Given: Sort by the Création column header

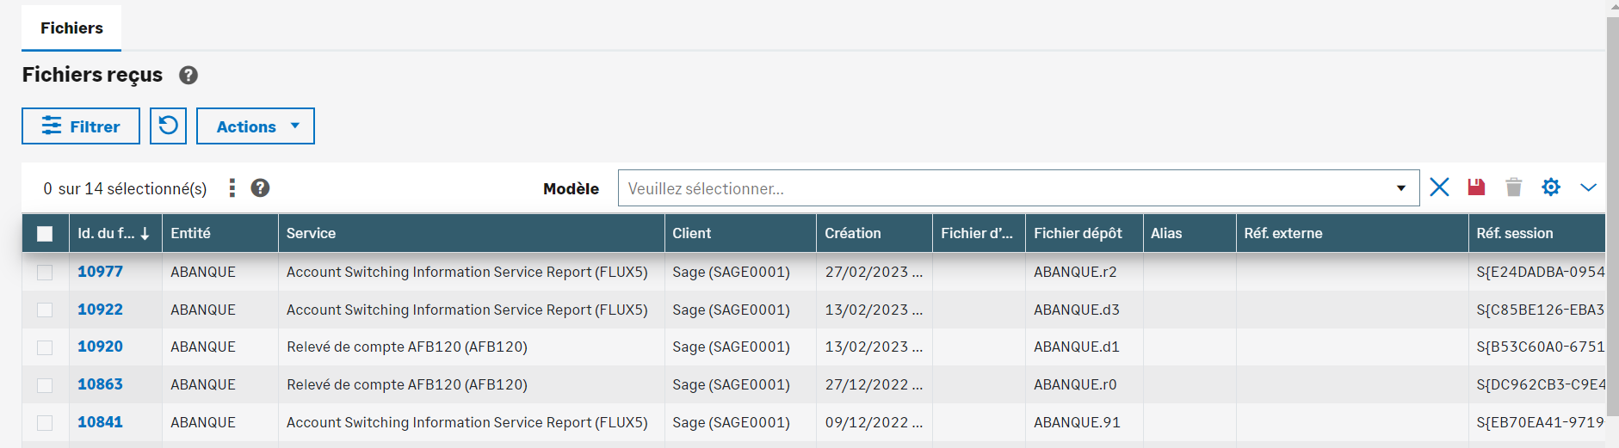Looking at the screenshot, I should coord(852,234).
